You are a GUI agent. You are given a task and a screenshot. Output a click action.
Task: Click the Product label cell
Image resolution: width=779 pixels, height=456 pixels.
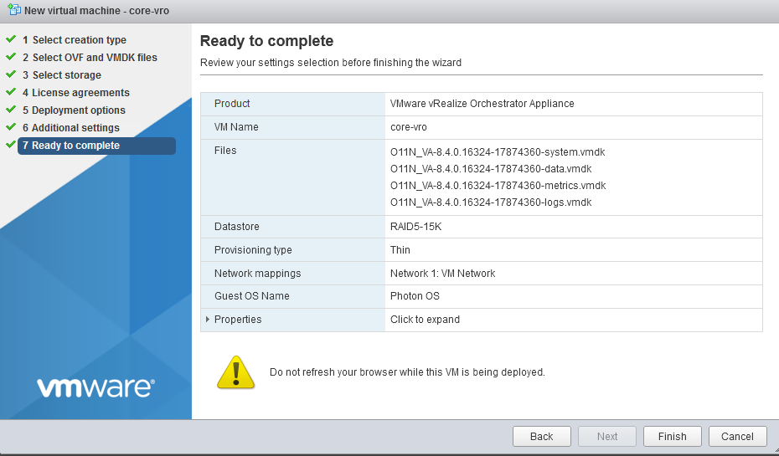293,104
